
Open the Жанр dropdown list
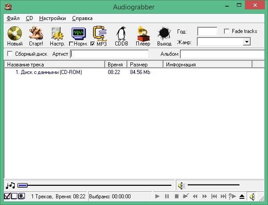pos(247,42)
